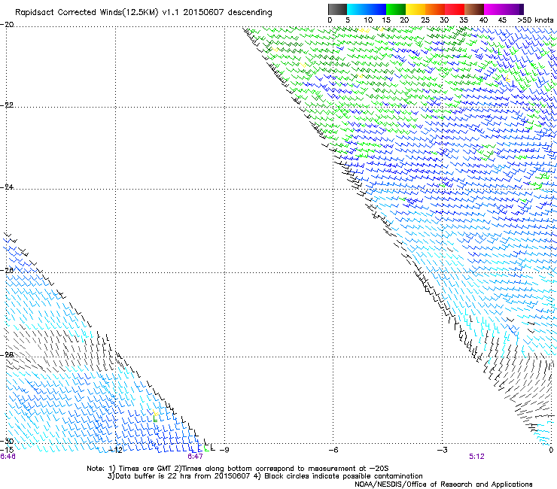Click the '-20' latitude axis label
557x489 pixels.
click(x=7, y=25)
